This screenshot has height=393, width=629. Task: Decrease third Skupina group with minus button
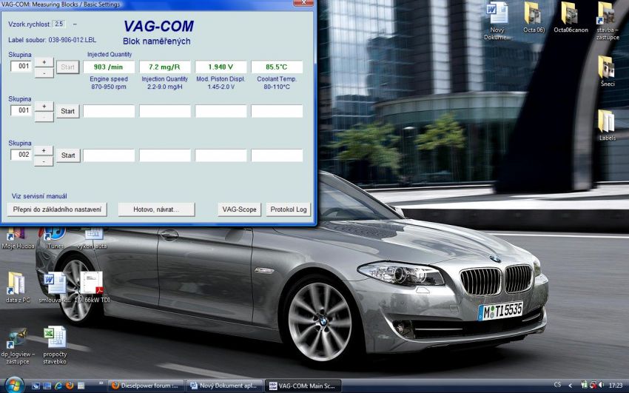tap(44, 161)
